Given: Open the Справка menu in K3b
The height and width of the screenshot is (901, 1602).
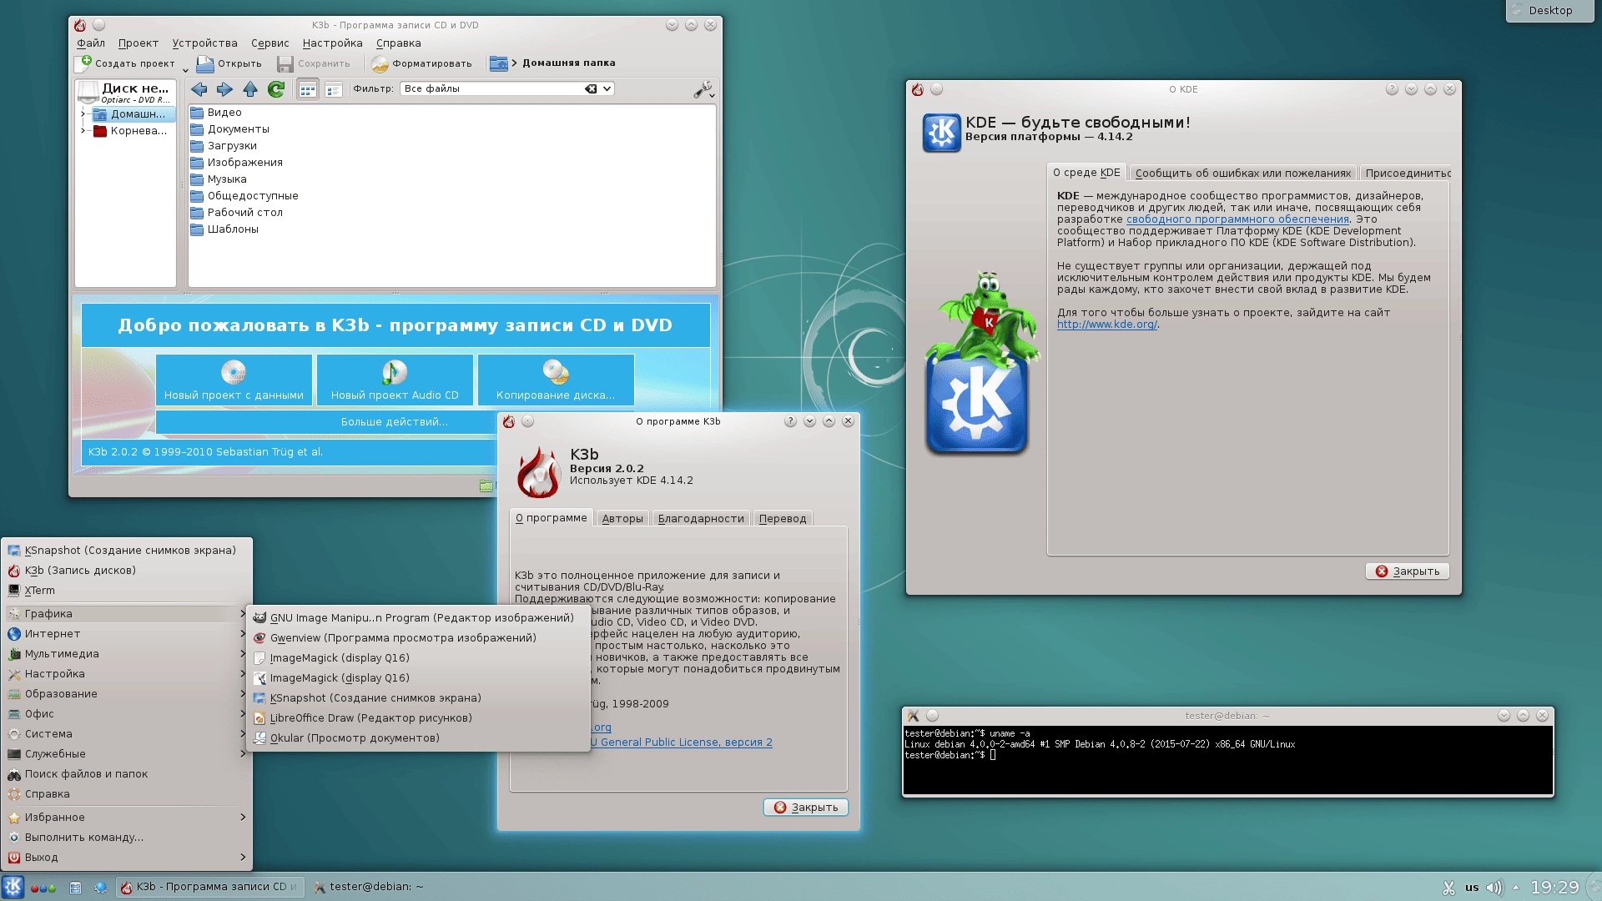Looking at the screenshot, I should pyautogui.click(x=399, y=43).
